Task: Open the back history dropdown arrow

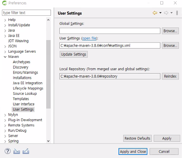Action: (160, 13)
